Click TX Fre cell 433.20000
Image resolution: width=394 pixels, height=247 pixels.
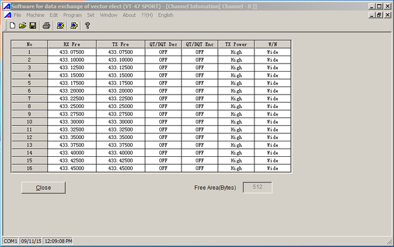coord(120,91)
